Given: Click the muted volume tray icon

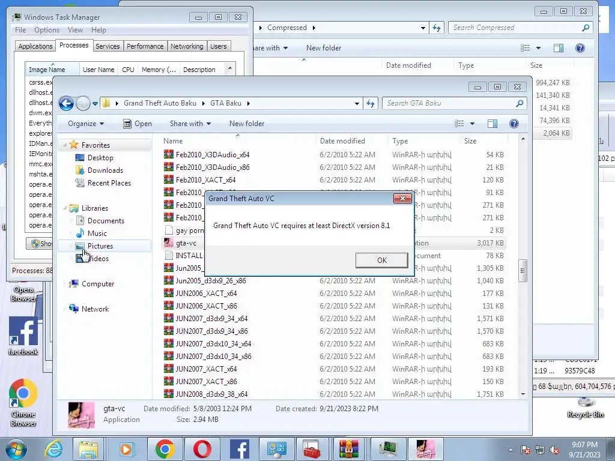Looking at the screenshot, I should pyautogui.click(x=554, y=450).
